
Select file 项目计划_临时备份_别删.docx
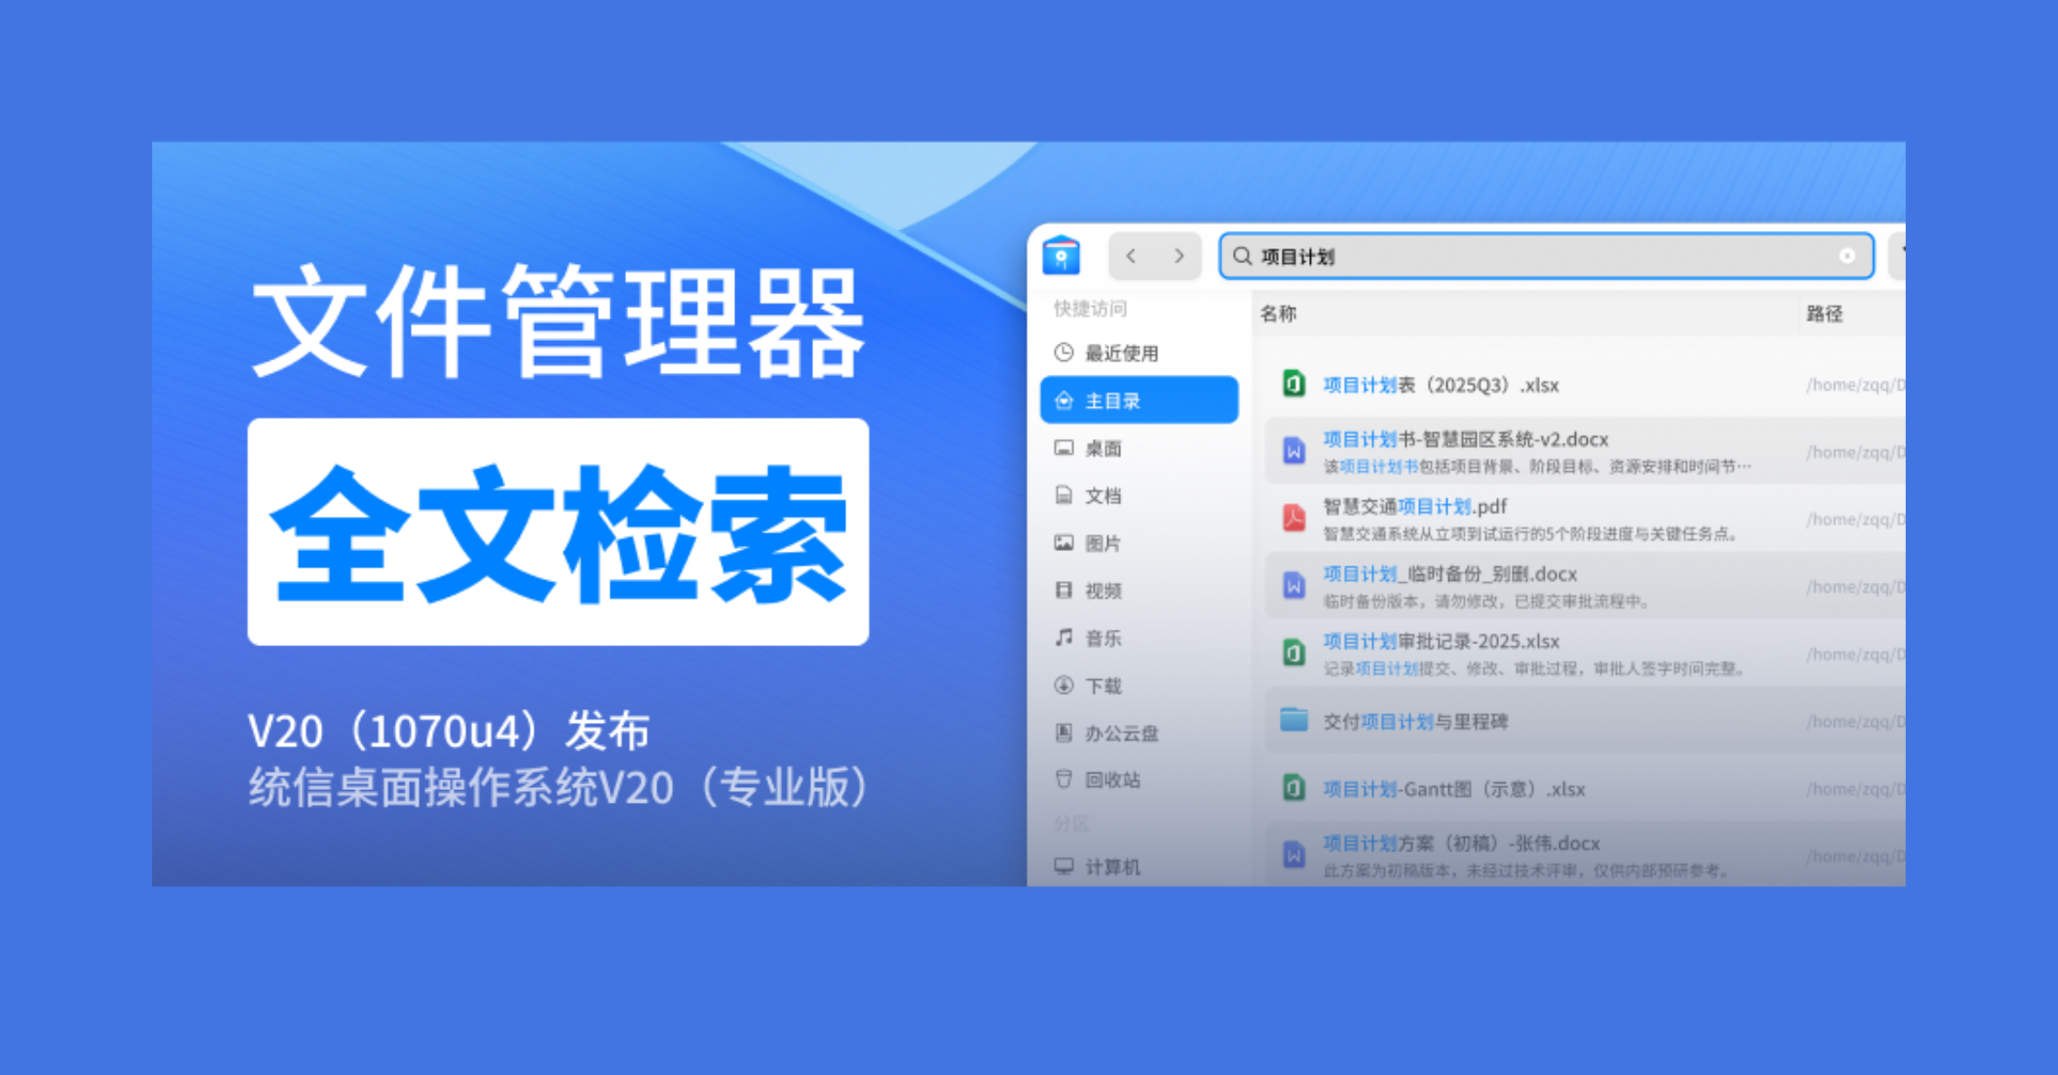tap(1585, 586)
